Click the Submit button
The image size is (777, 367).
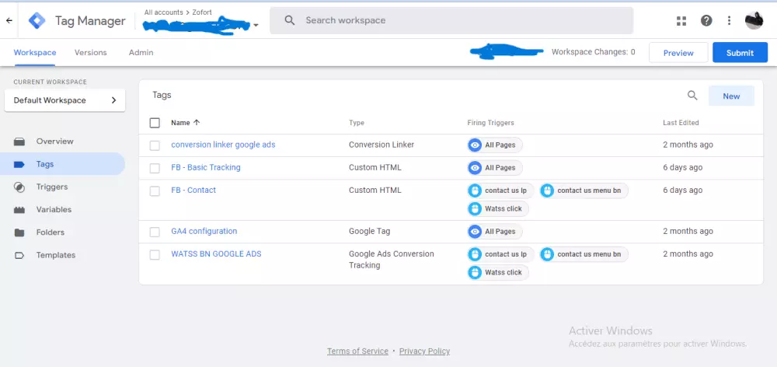tap(740, 53)
